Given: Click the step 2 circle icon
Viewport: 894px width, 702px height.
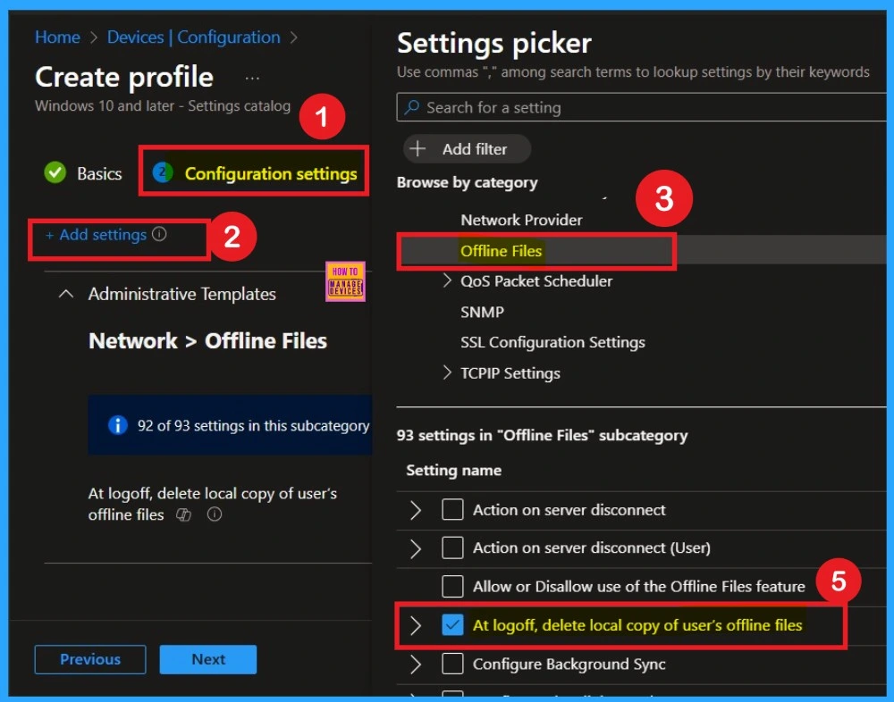Looking at the screenshot, I should [163, 172].
